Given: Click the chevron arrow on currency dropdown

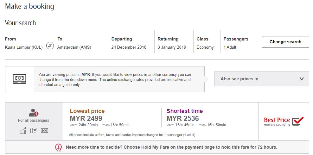Looking at the screenshot, I should point(302,79).
